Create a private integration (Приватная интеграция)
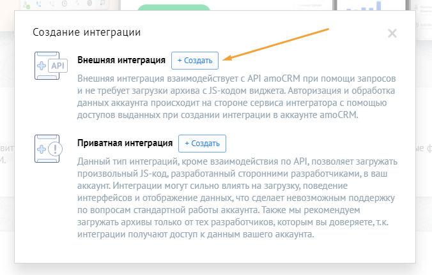This screenshot has width=432, height=275. click(202, 144)
